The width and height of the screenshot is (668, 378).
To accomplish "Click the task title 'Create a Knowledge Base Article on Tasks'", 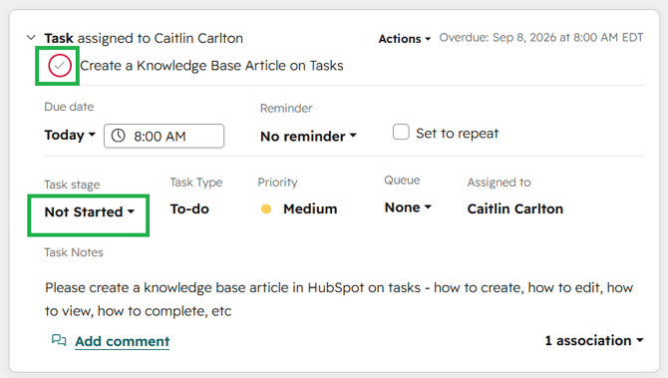I will [x=211, y=66].
